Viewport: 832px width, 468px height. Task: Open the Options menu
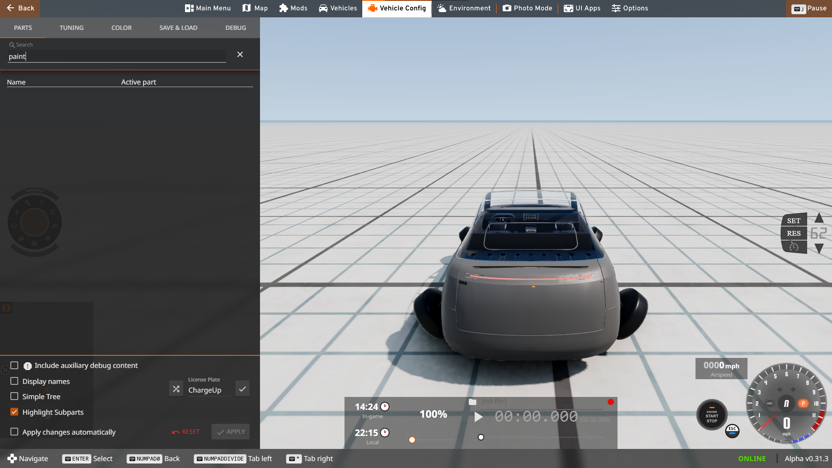point(630,8)
